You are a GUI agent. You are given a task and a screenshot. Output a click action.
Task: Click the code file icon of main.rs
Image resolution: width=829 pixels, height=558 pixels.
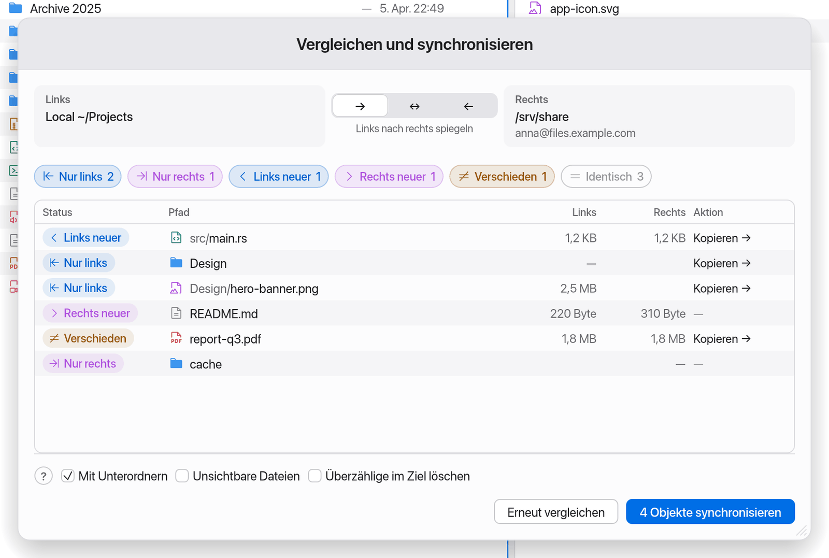(176, 238)
